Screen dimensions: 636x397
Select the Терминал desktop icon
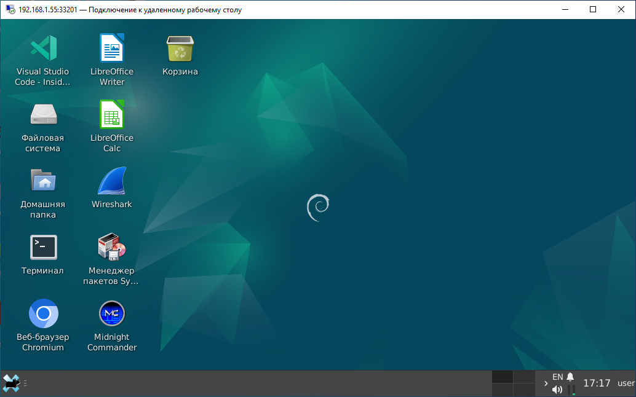point(44,247)
